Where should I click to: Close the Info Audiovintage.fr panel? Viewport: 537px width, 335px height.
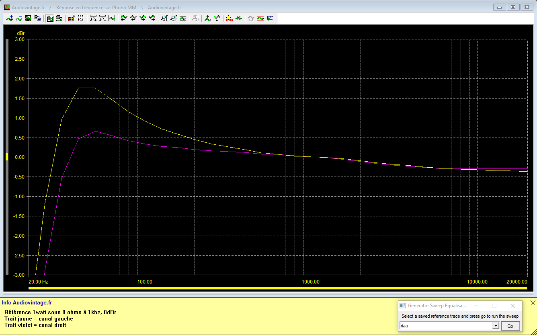[533, 302]
